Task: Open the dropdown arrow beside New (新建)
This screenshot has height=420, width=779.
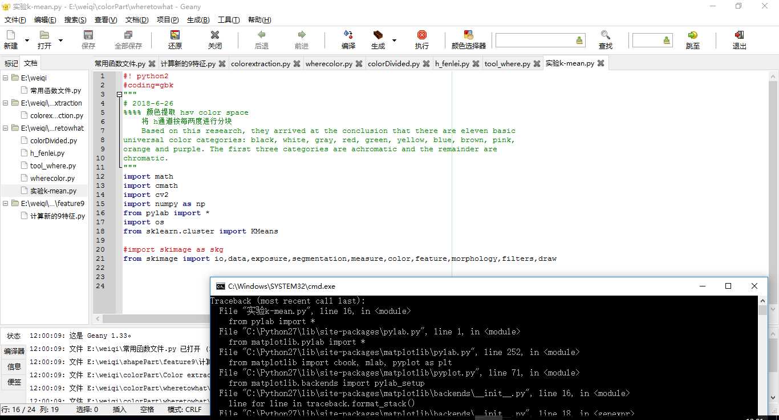Action: pyautogui.click(x=27, y=41)
